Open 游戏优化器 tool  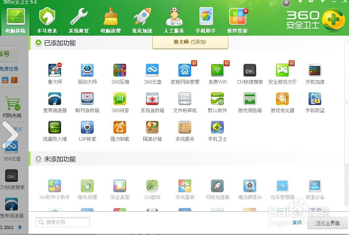[282, 99]
